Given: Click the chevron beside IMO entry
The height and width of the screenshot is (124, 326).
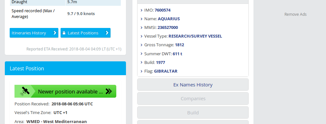Looking at the screenshot, I should pyautogui.click(x=141, y=10).
